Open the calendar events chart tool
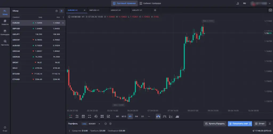Viewport: 273px width, 134px height. pyautogui.click(x=83, y=116)
